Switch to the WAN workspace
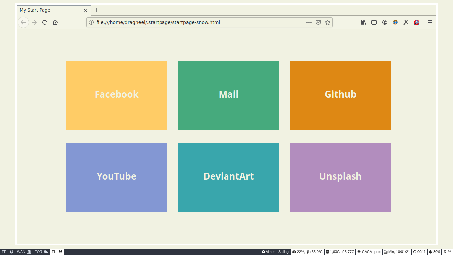The height and width of the screenshot is (255, 453). [x=24, y=252]
